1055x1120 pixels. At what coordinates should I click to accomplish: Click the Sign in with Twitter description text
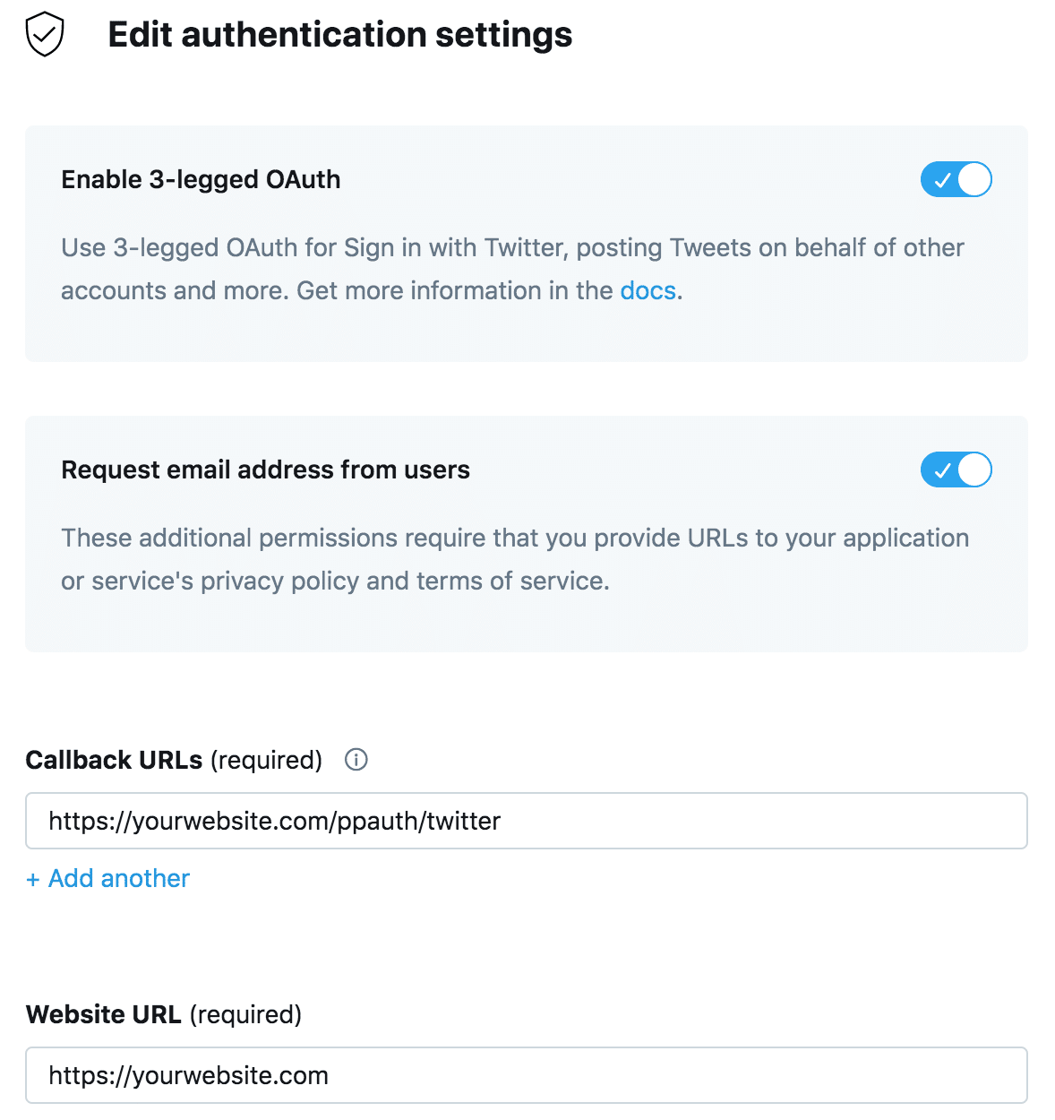512,269
